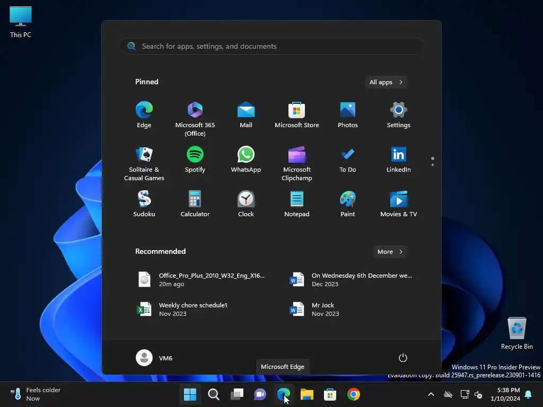Open the clock and date flyout
The height and width of the screenshot is (407, 543).
pyautogui.click(x=505, y=394)
